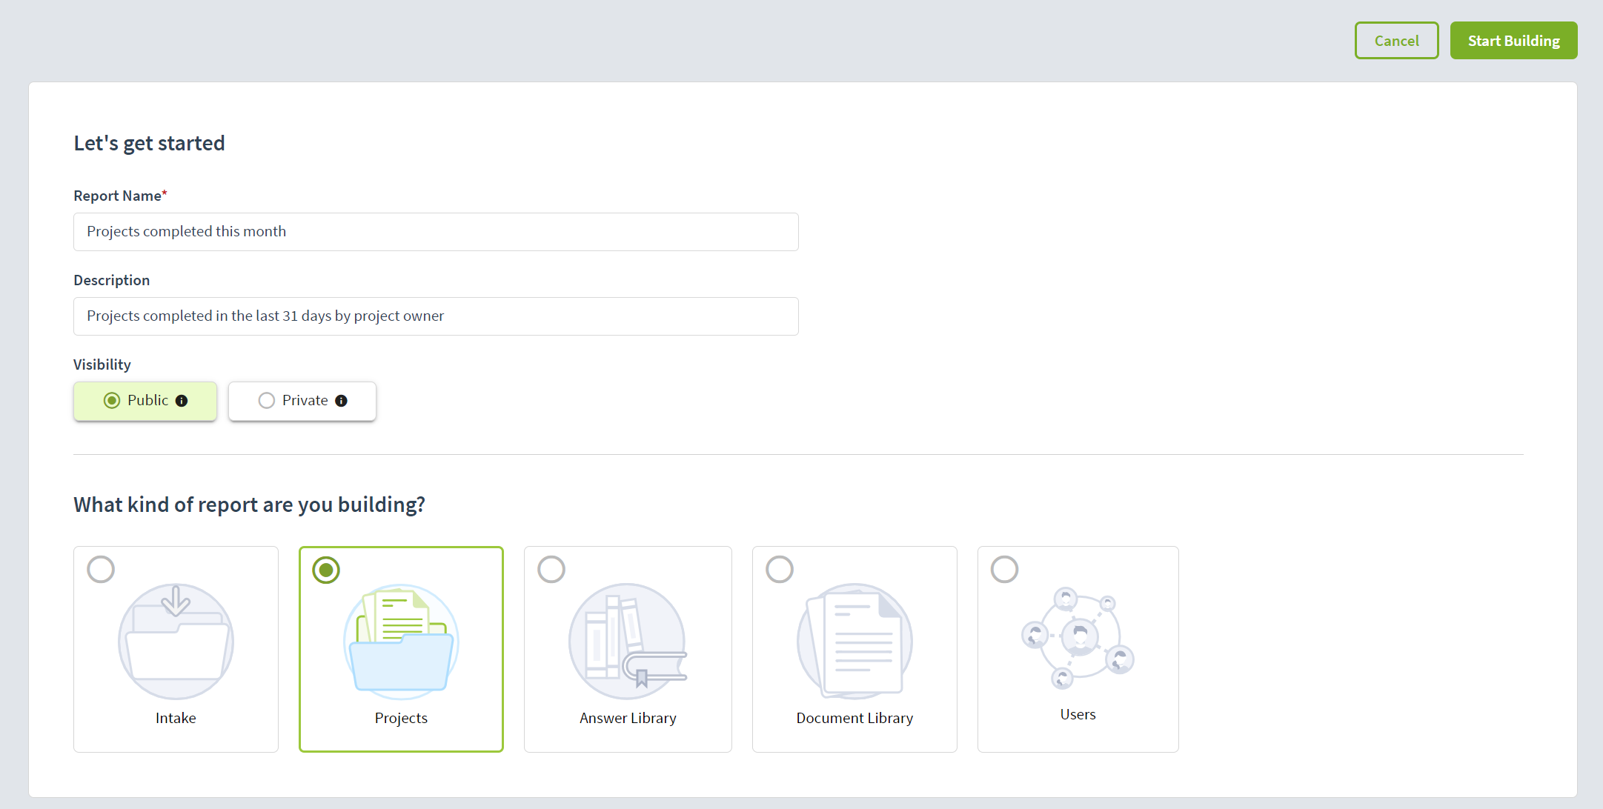Click the Projects folder illustration icon
Screen dimensions: 1603x809
pyautogui.click(x=401, y=641)
